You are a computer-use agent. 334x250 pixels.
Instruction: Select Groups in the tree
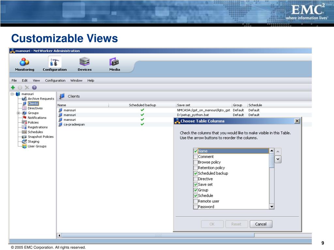(x=33, y=113)
